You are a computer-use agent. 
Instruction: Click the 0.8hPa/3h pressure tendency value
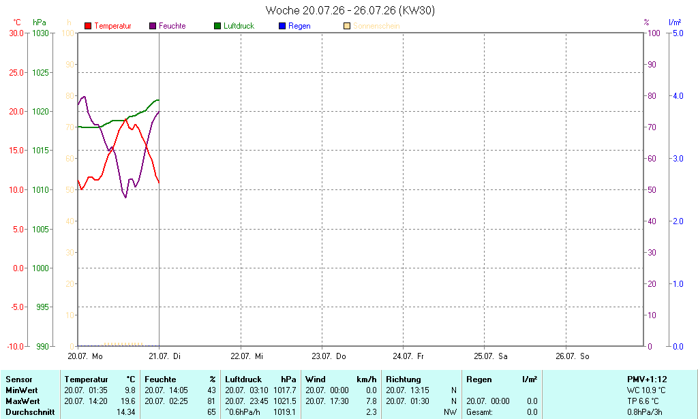click(x=645, y=412)
